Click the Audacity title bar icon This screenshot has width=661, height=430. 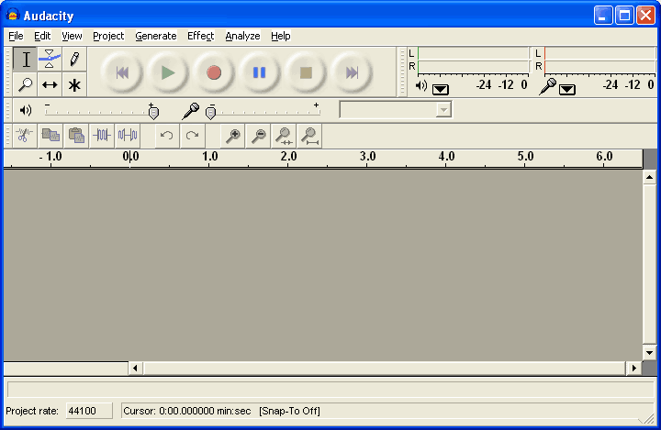click(13, 16)
